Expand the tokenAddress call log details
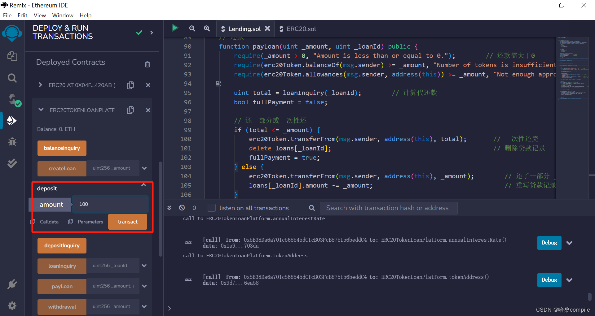This screenshot has width=595, height=316. click(x=569, y=280)
